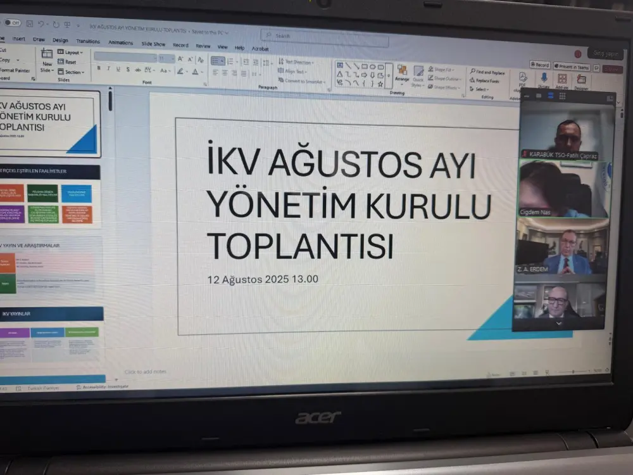Click Decrease List Level icon
The image size is (633, 475).
point(246,62)
